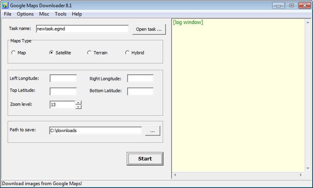The width and height of the screenshot is (313, 188).
Task: Click the Top Latitude field
Action: click(x=63, y=92)
